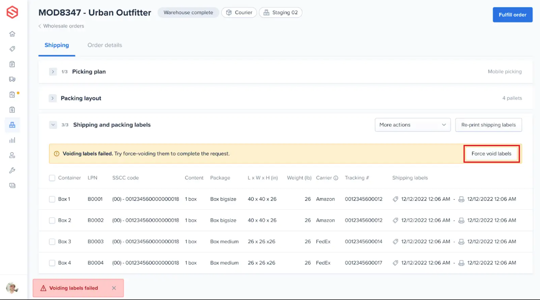Click the Carrier info icon in header
The image size is (540, 300).
click(x=336, y=178)
